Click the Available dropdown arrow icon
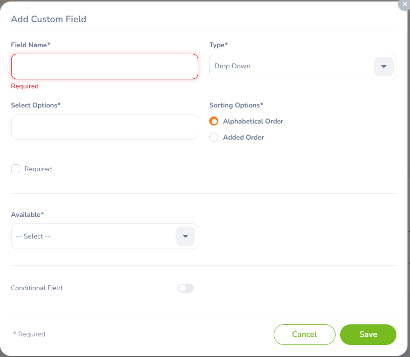The height and width of the screenshot is (357, 410). point(185,236)
